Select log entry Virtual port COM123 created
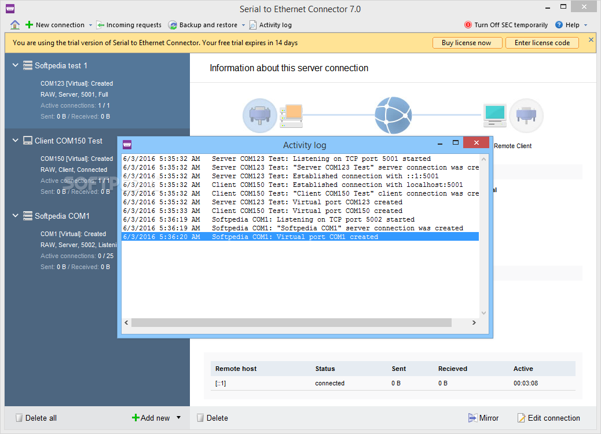This screenshot has height=434, width=601. click(300, 203)
